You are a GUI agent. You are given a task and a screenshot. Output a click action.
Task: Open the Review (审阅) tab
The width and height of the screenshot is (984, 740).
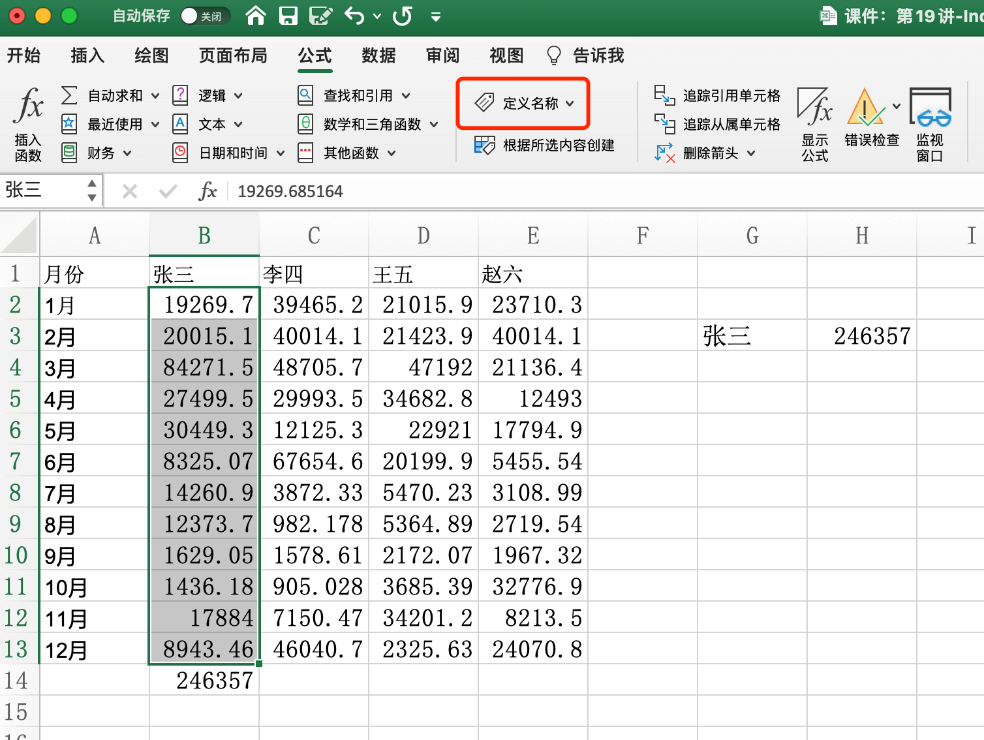click(x=442, y=55)
